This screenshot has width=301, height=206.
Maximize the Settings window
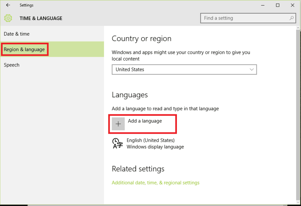278,5
